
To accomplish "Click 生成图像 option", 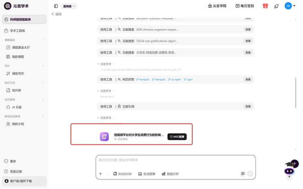I will pyautogui.click(x=147, y=174).
